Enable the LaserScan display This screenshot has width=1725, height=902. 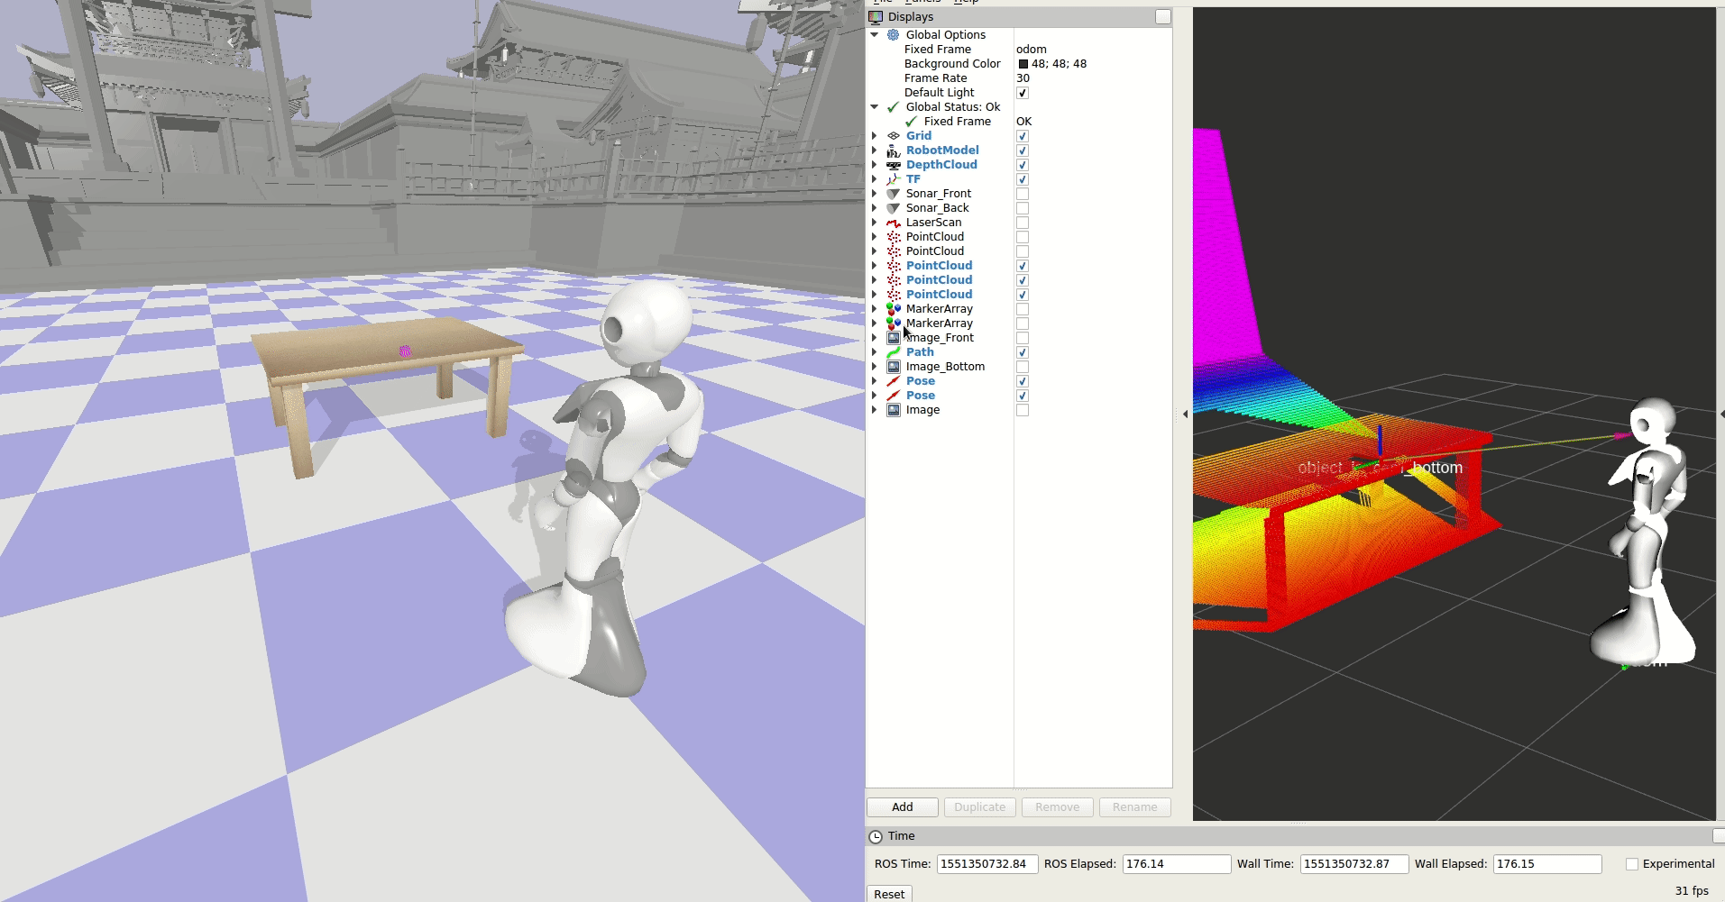tap(1023, 223)
